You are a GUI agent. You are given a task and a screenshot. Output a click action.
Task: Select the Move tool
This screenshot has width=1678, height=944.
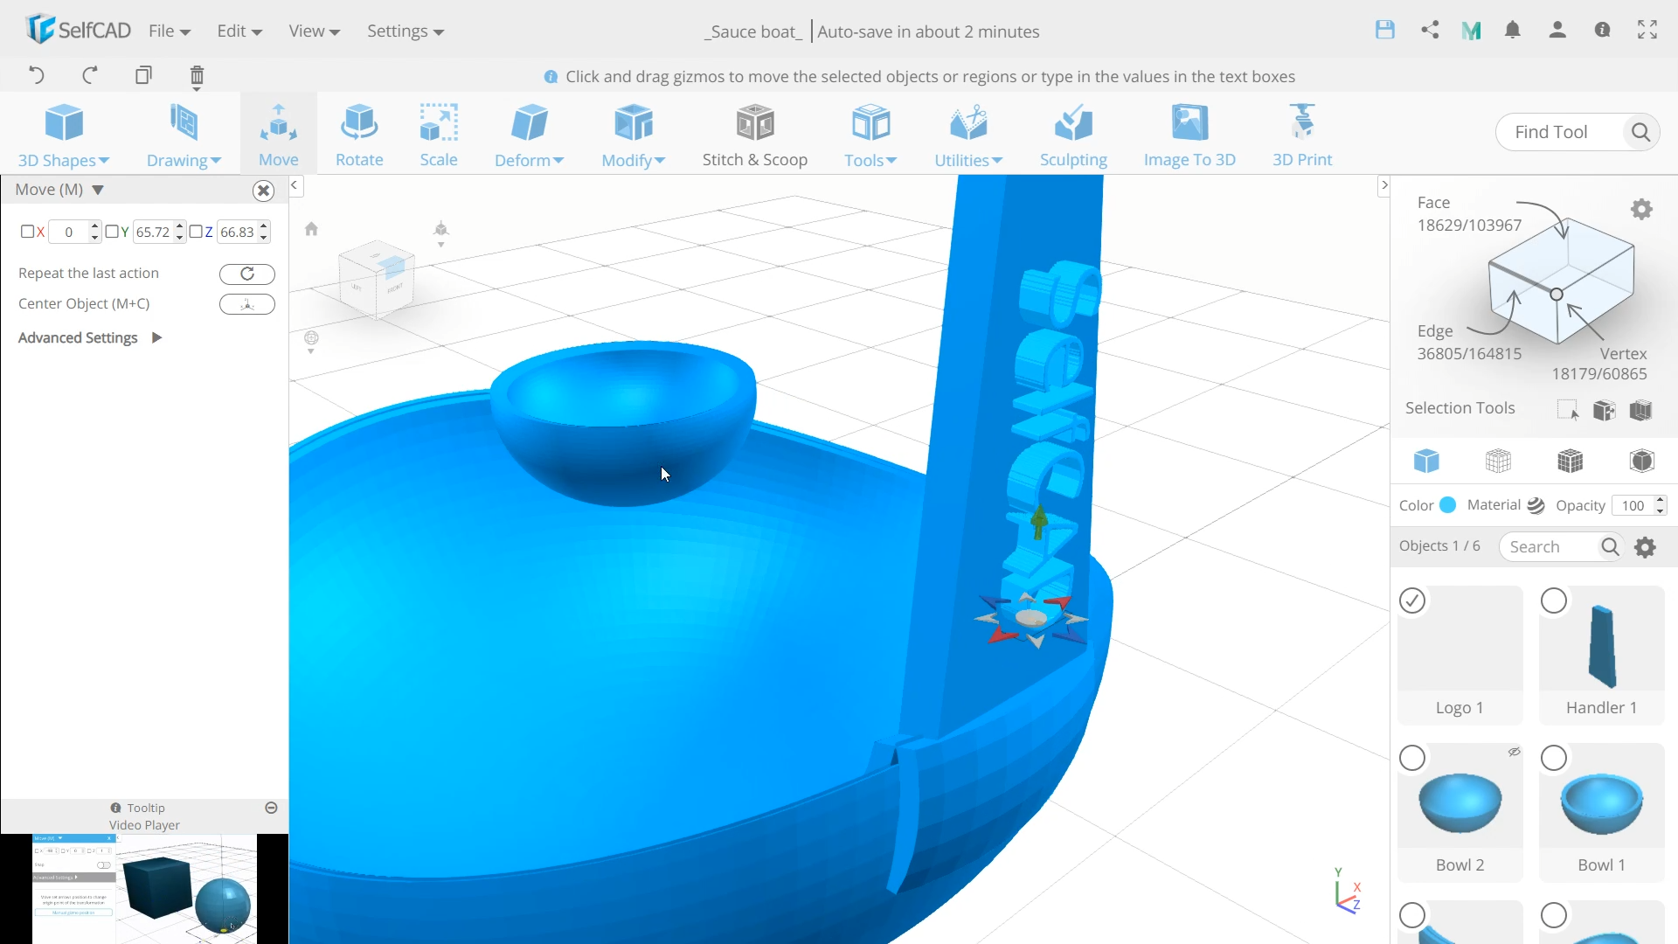click(279, 135)
